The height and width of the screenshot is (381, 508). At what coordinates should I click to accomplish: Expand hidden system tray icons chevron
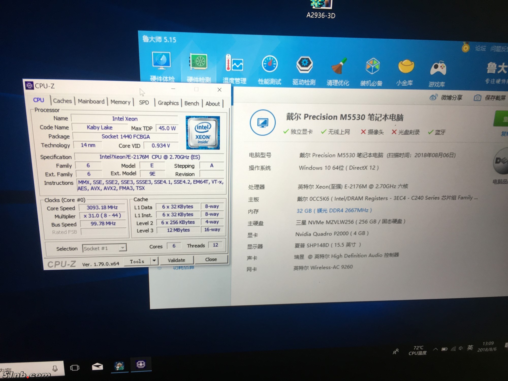pyautogui.click(x=435, y=349)
